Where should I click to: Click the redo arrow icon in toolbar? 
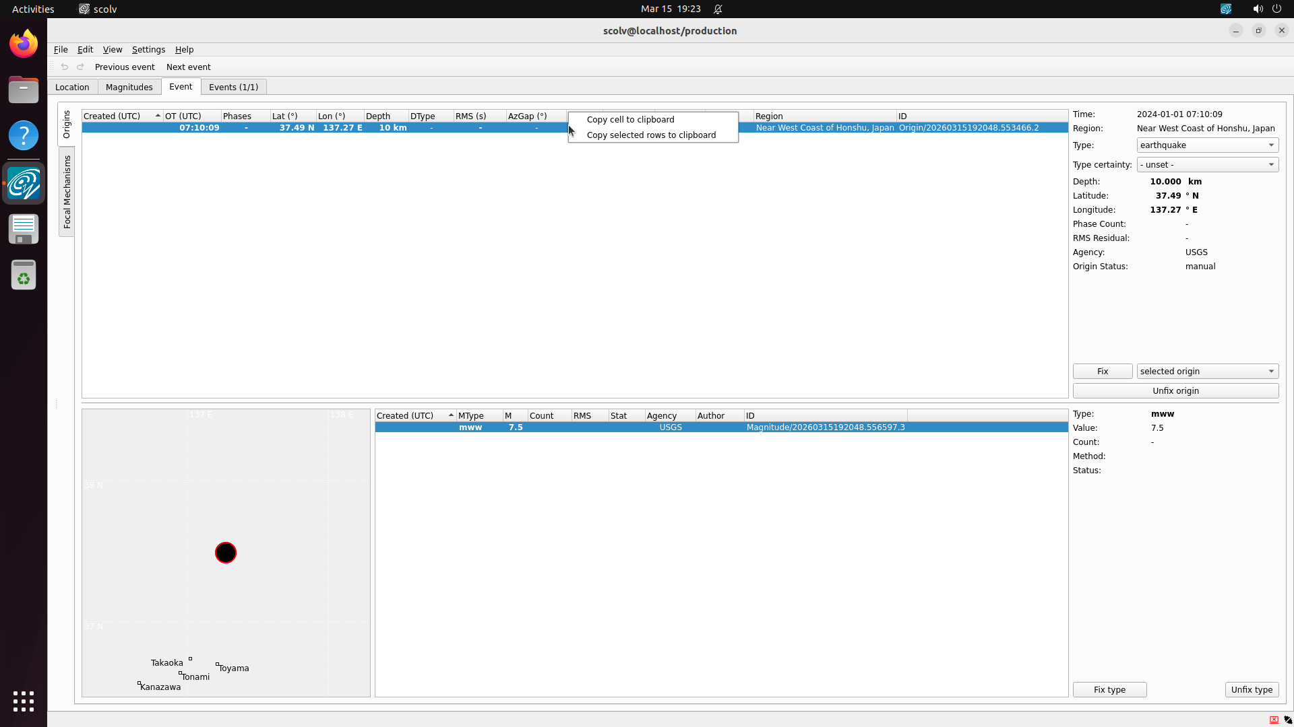tap(81, 67)
